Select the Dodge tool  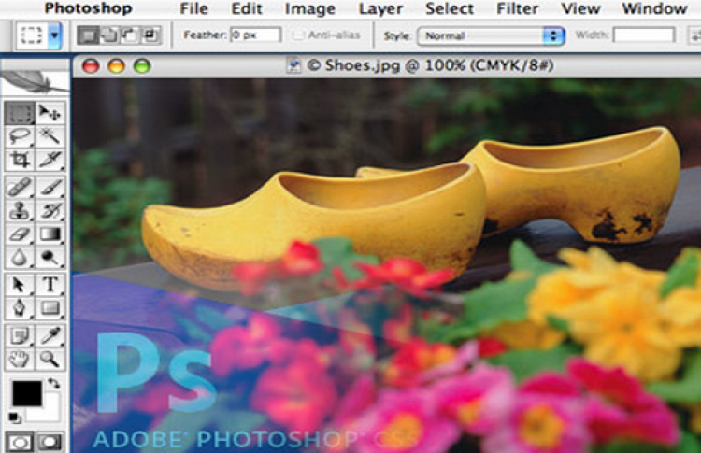[x=50, y=258]
